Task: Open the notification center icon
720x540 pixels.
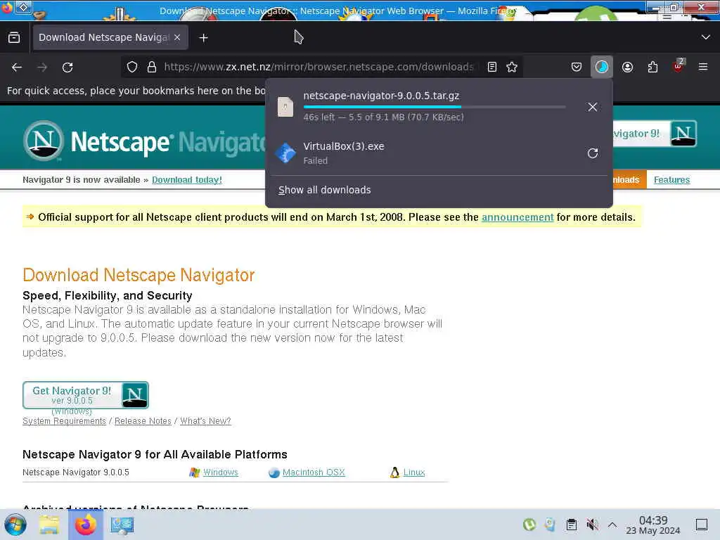Action: 702,525
